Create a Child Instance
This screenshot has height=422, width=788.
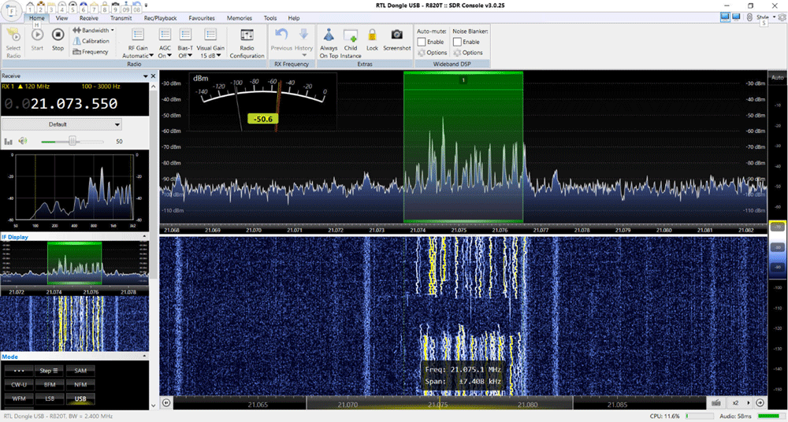(351, 43)
